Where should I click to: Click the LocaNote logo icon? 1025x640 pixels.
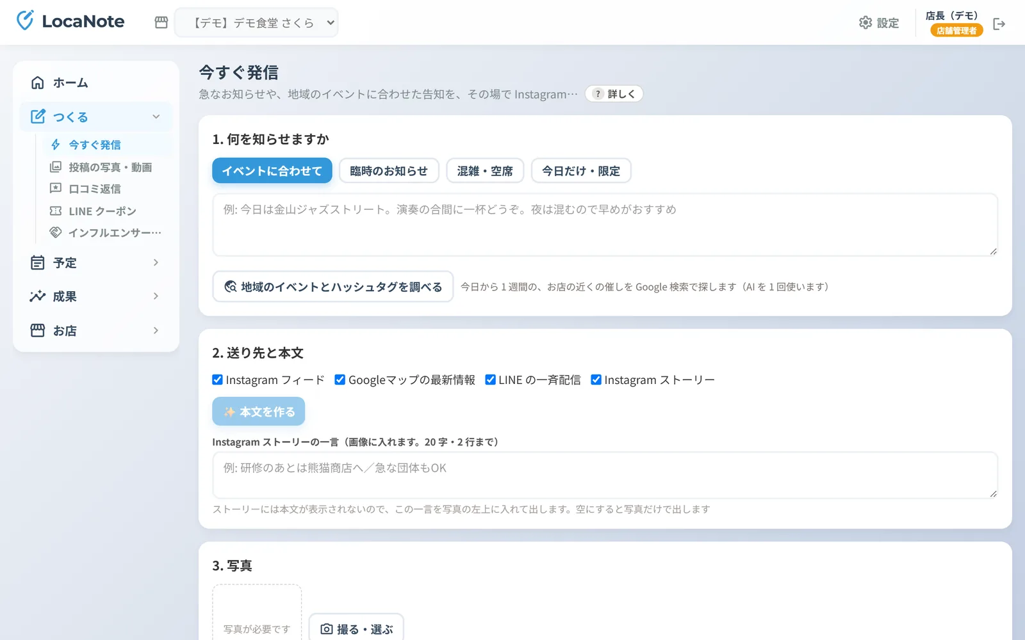coord(25,20)
